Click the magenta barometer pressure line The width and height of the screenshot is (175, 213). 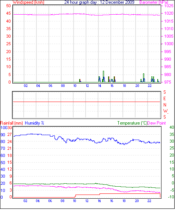pos(87,14)
